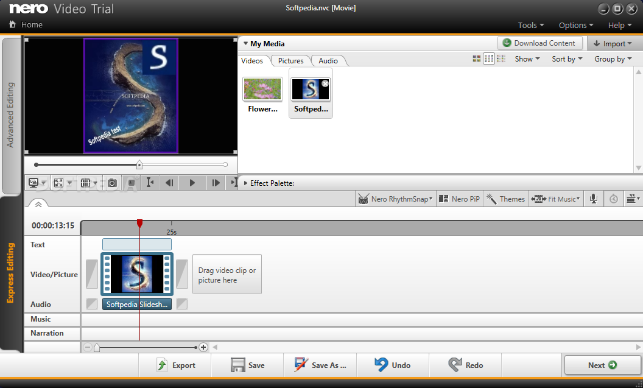The height and width of the screenshot is (388, 643).
Task: Click the Download Content button
Action: (x=539, y=43)
